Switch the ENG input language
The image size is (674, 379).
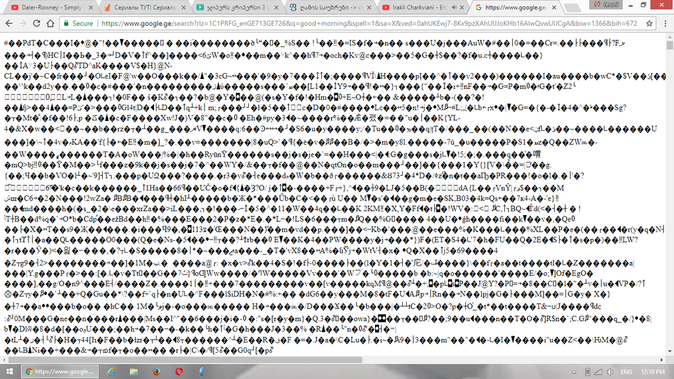627,372
